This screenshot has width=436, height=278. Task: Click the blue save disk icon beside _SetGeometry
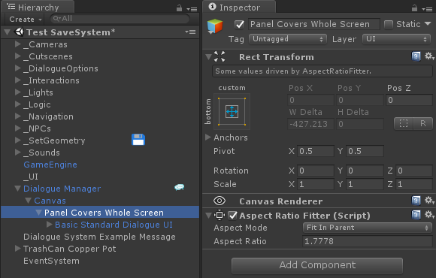(138, 140)
